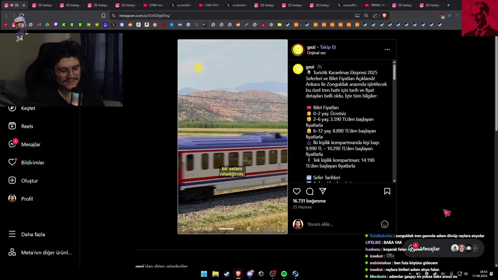Image resolution: width=498 pixels, height=280 pixels.
Task: Follow gezi with Takip Et
Action: pos(328,47)
